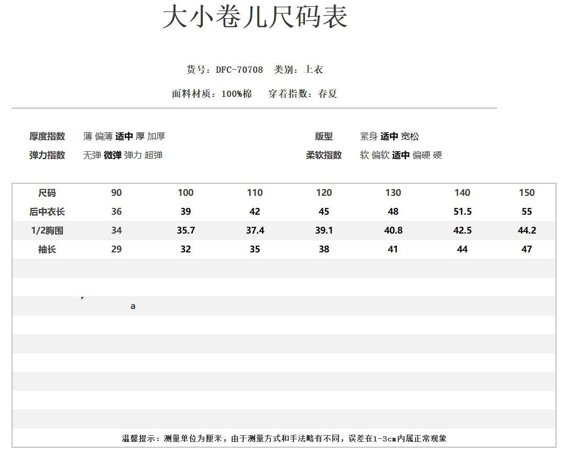This screenshot has height=454, width=566.
Task: Click sleeve length value 35
Action: pos(255,249)
